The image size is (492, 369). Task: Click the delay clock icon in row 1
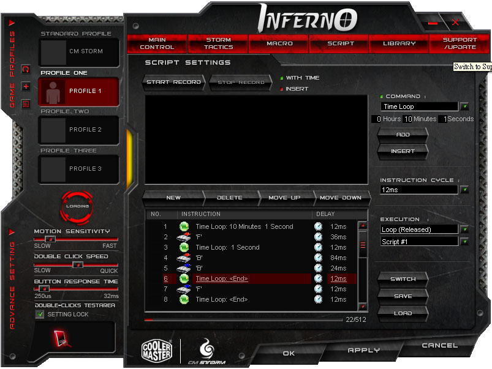tap(318, 226)
